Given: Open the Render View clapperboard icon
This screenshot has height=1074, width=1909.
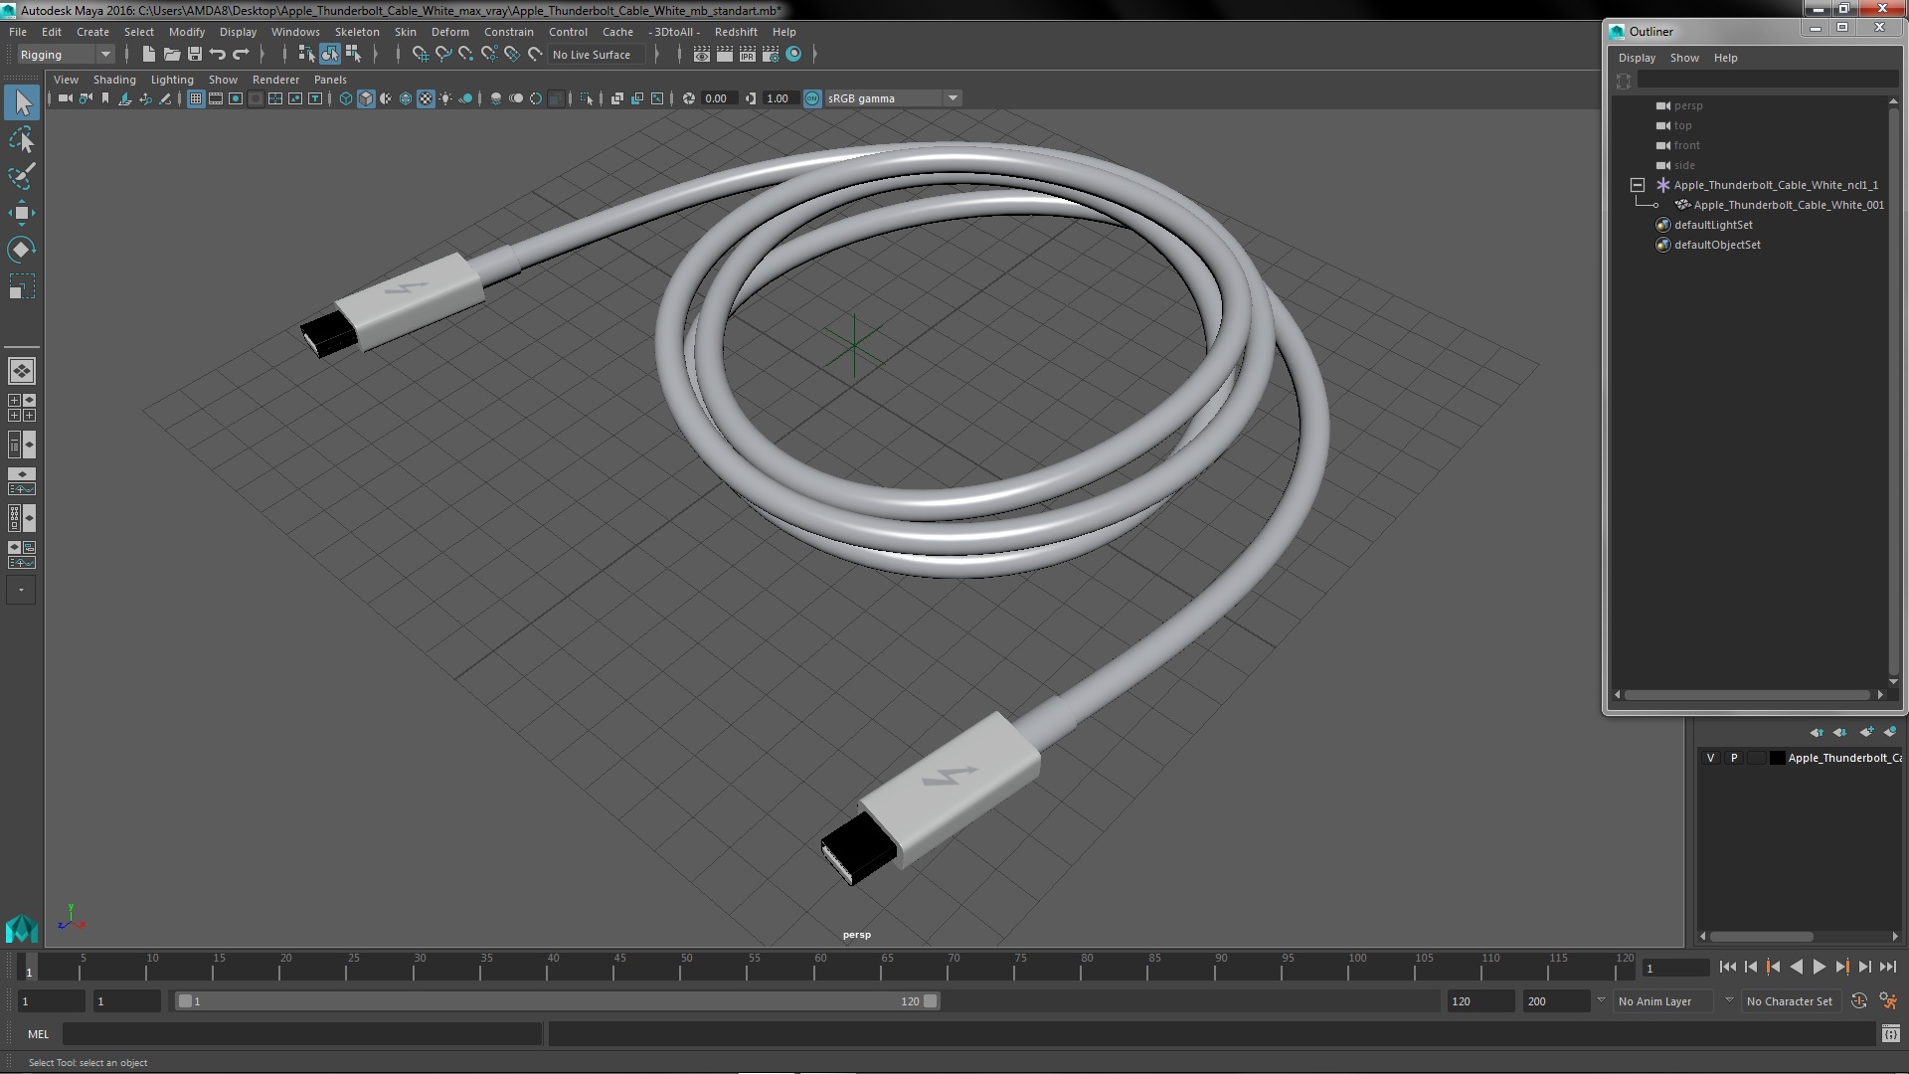Looking at the screenshot, I should tap(702, 55).
